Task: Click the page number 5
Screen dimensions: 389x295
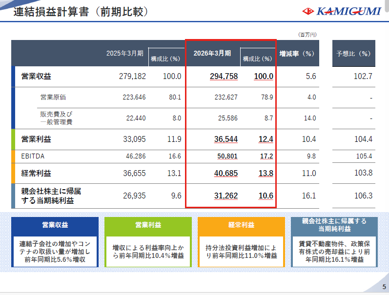Action: click(x=384, y=287)
